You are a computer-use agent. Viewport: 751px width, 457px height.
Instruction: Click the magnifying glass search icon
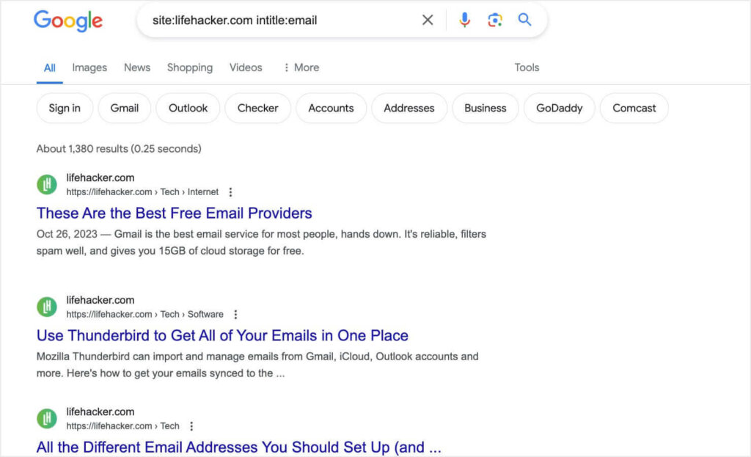524,20
